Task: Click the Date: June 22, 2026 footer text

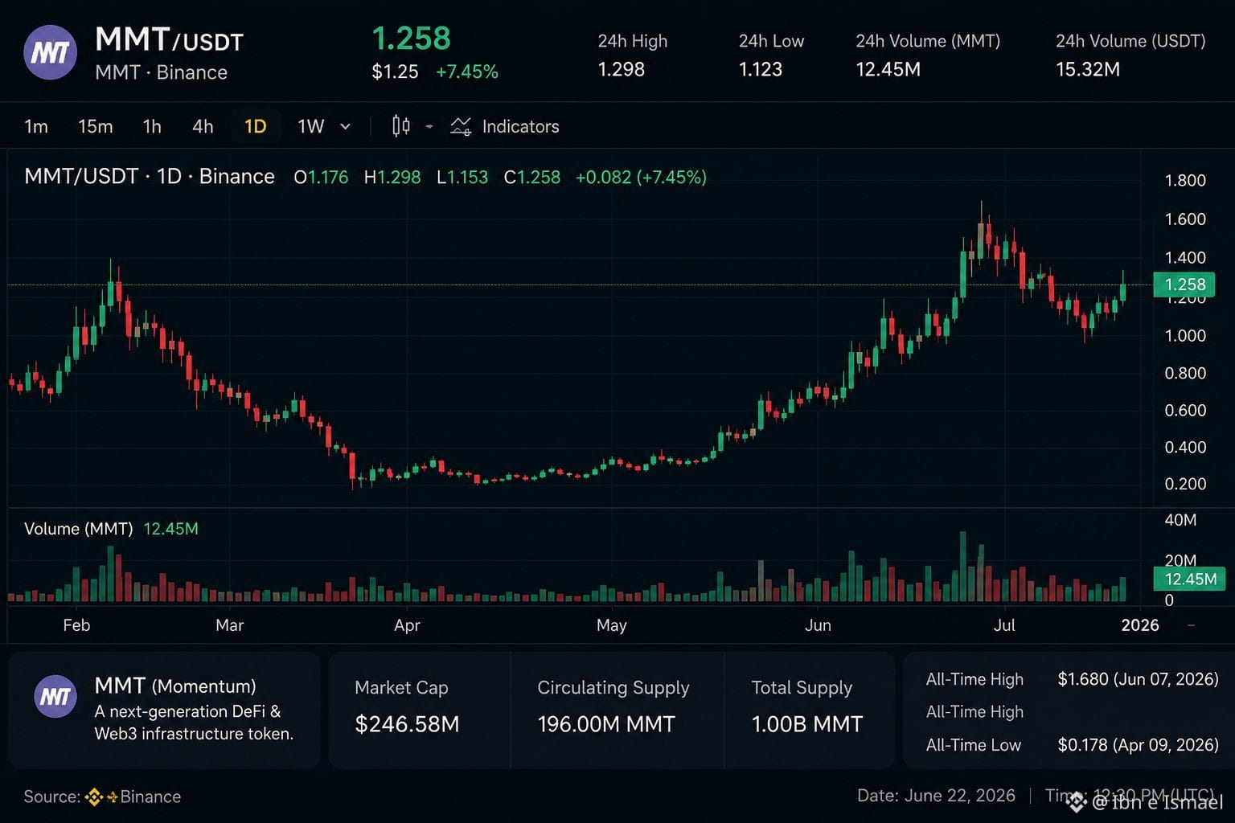Action: (936, 796)
